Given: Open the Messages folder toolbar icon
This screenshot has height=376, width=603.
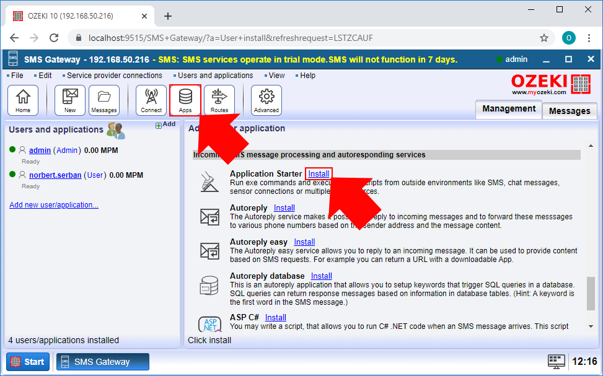Looking at the screenshot, I should pos(104,100).
